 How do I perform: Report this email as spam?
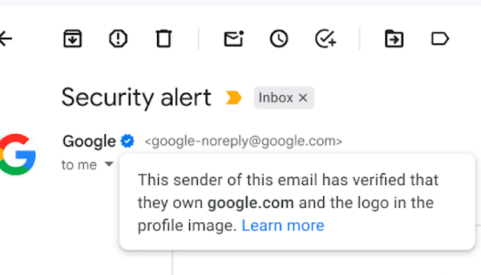tap(118, 39)
